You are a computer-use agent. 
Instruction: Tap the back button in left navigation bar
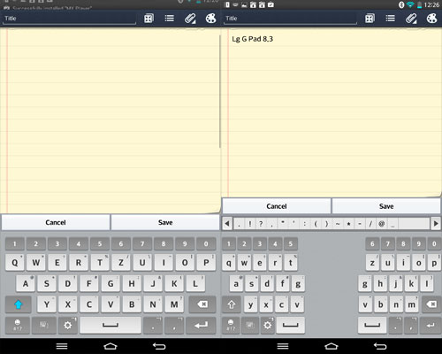159,346
